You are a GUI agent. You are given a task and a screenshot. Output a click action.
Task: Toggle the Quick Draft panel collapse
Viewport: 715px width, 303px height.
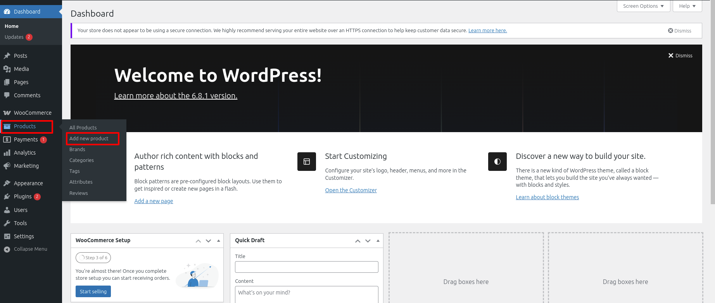click(378, 241)
